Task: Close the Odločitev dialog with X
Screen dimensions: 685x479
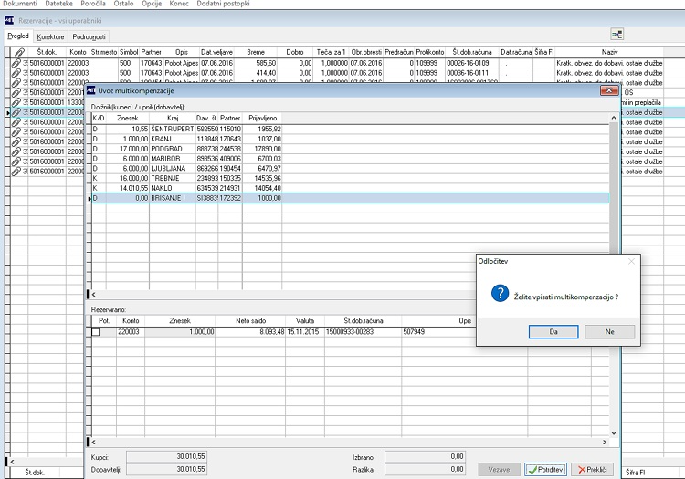Action: 631,261
